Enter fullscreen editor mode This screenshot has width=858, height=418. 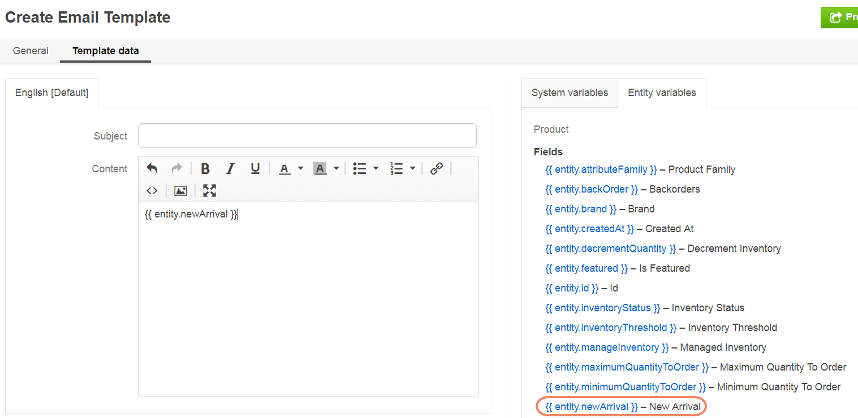click(x=209, y=190)
